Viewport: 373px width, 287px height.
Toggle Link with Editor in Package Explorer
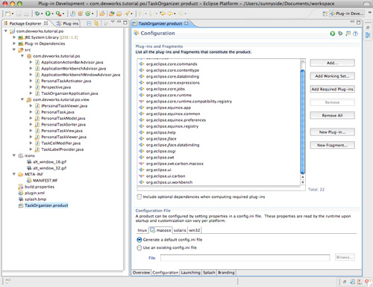click(x=96, y=23)
